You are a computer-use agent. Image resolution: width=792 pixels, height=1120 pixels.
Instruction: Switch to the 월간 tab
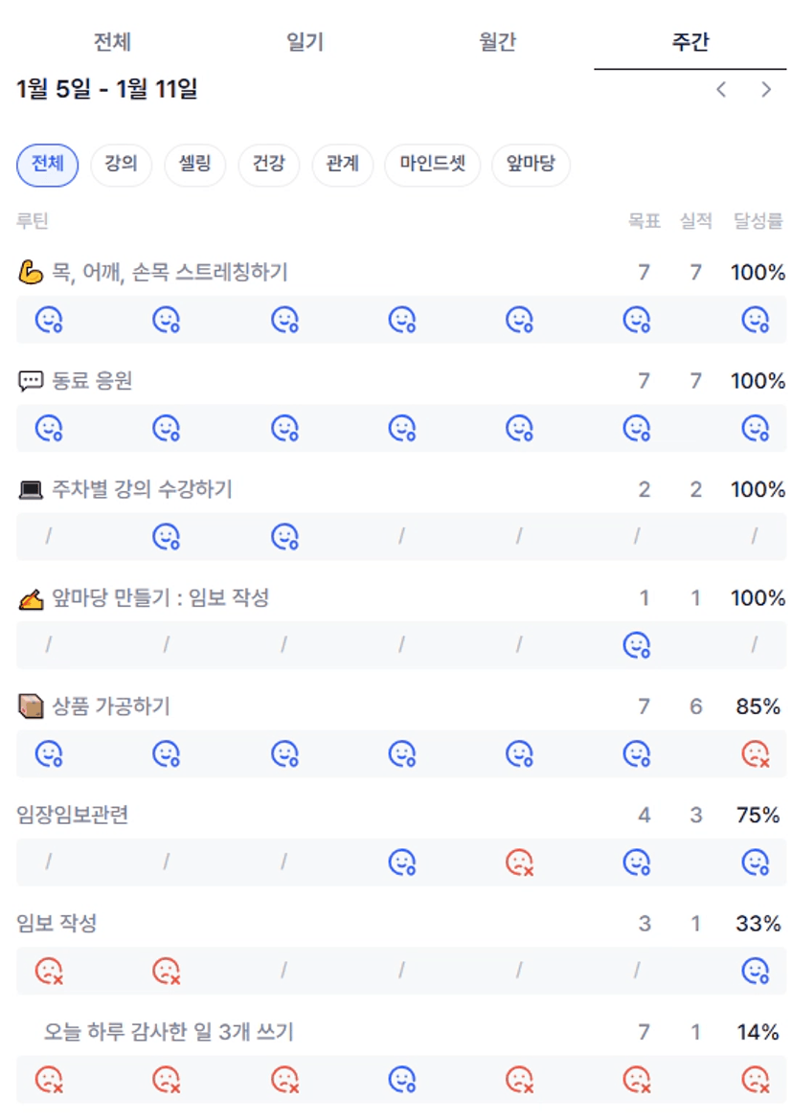pos(497,42)
